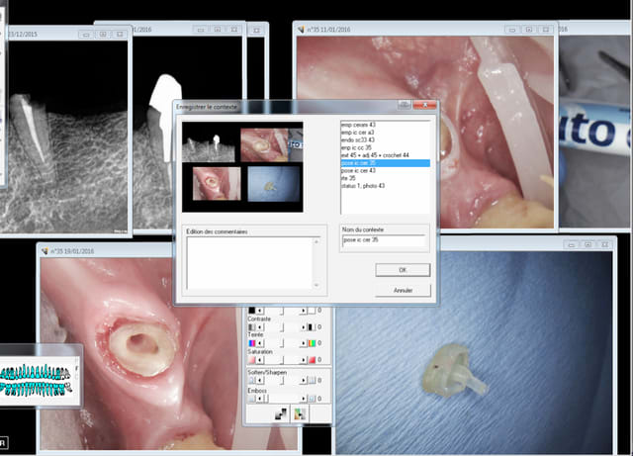Click OK to save the context
Viewport: 633px width, 456px height.
[402, 269]
